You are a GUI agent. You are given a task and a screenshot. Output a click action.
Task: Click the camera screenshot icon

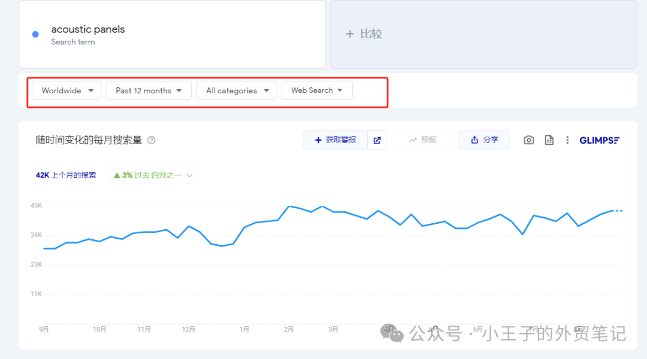click(x=528, y=140)
